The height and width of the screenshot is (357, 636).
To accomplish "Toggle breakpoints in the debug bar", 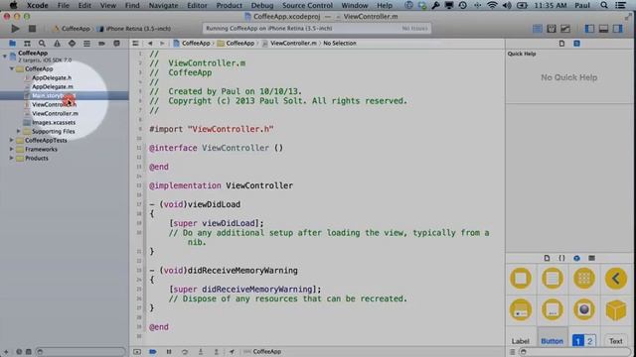I will [x=152, y=352].
